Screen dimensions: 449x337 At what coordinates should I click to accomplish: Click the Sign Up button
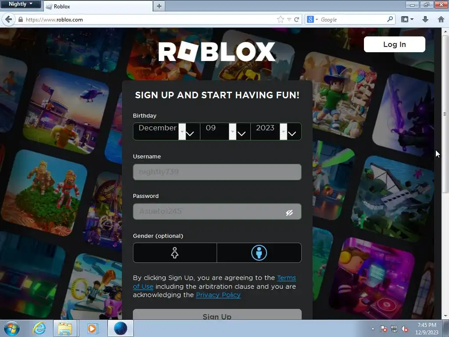click(x=217, y=314)
